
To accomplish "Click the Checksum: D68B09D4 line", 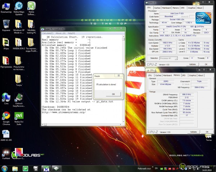I will point(55,107).
